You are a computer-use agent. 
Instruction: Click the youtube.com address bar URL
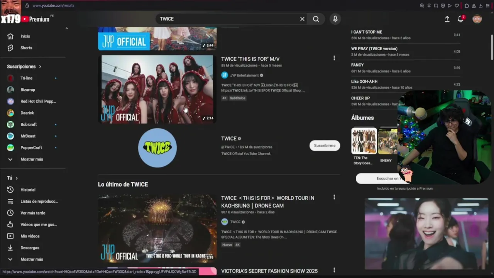coord(53,6)
